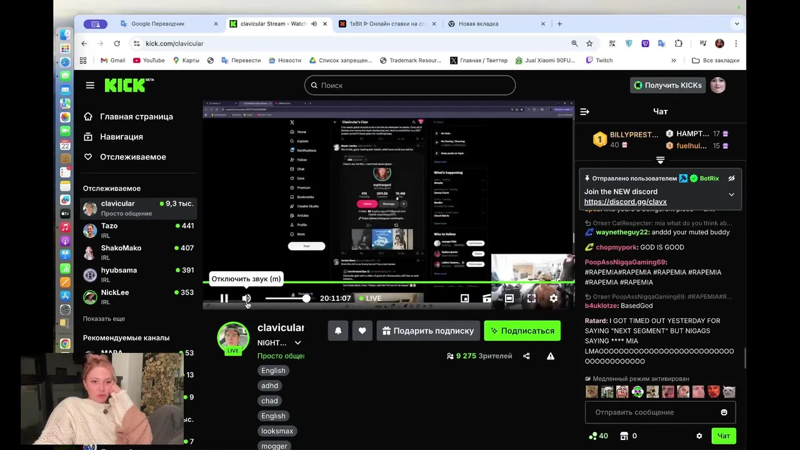This screenshot has width=800, height=450.
Task: Open the discord.gg/clavx link
Action: click(625, 202)
